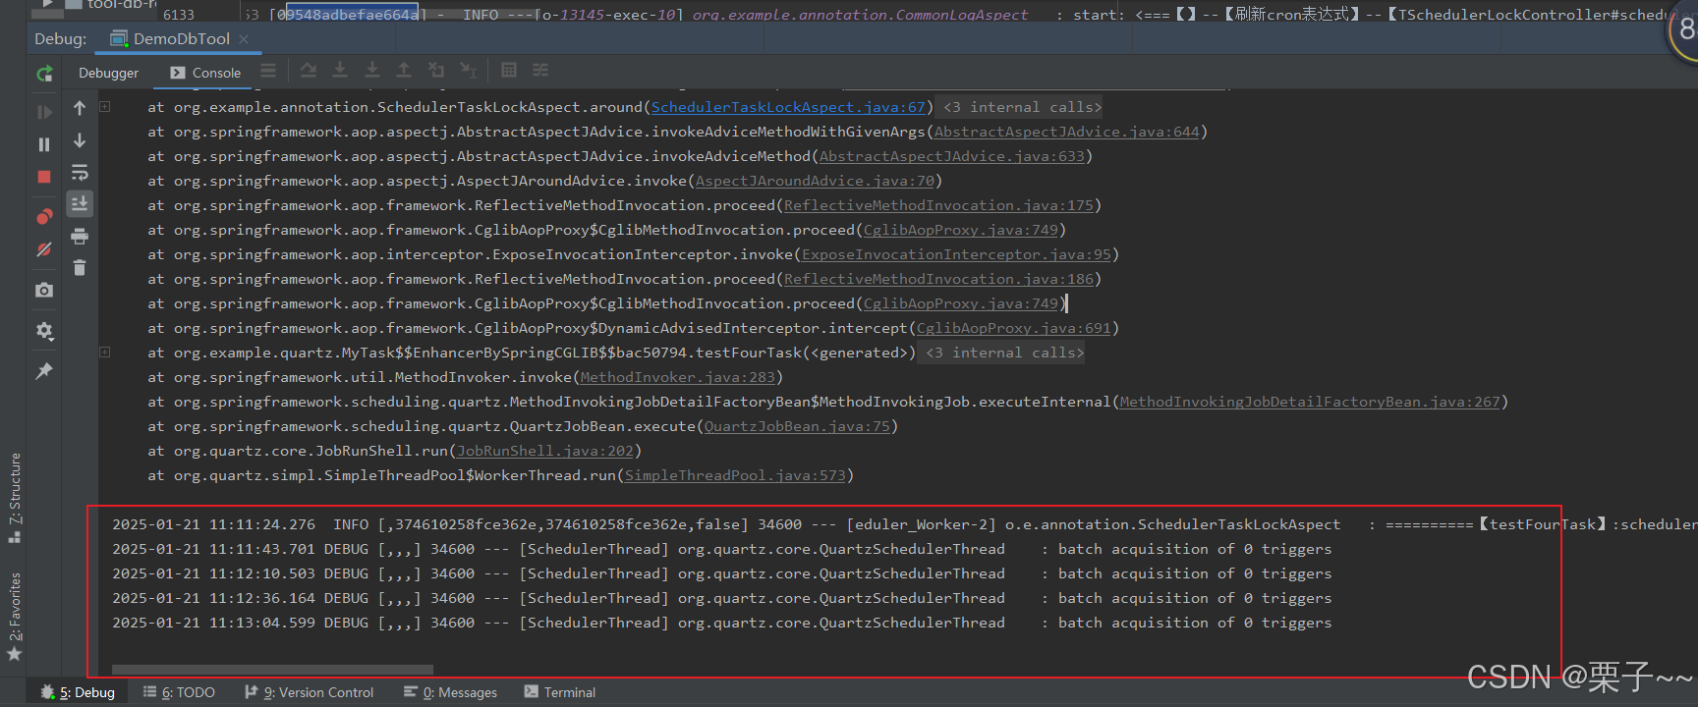Open debugger settings gear icon
The height and width of the screenshot is (707, 1698).
pyautogui.click(x=44, y=331)
